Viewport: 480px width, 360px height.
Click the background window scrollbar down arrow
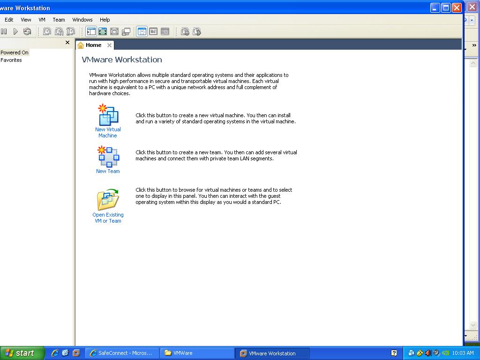pos(473,325)
